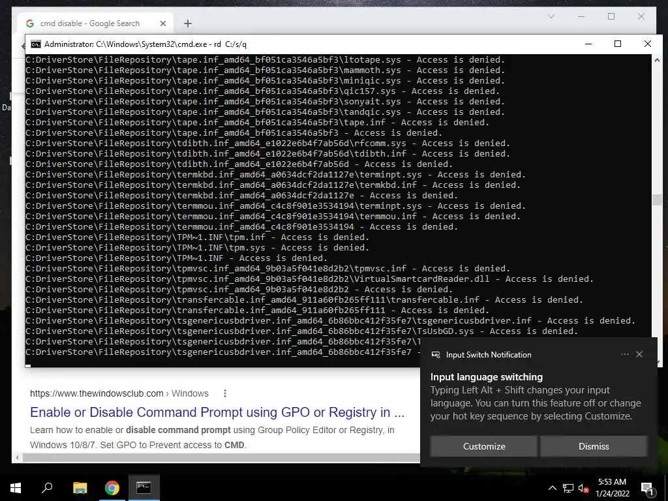
Task: Open Start menu on the taskbar
Action: 16,488
